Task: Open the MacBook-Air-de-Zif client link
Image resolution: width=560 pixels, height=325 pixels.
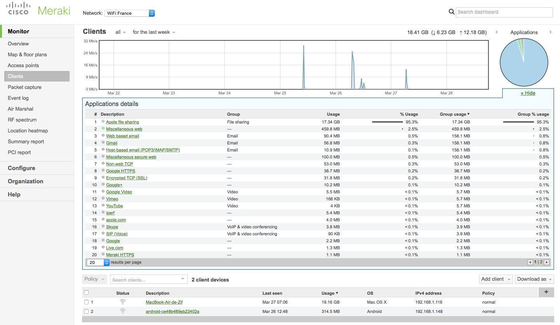Action: click(164, 302)
